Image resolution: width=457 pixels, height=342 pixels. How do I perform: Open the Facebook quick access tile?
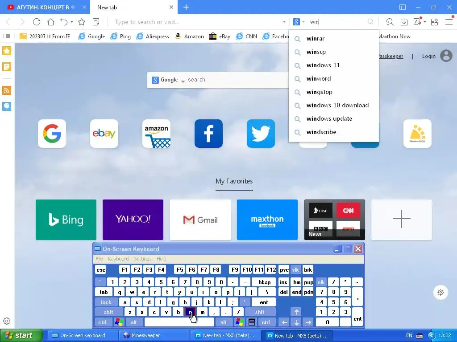tap(208, 134)
